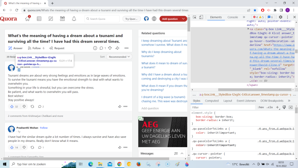Toggle :hov element state panel
Screen dimensions: 298x168
(261, 107)
